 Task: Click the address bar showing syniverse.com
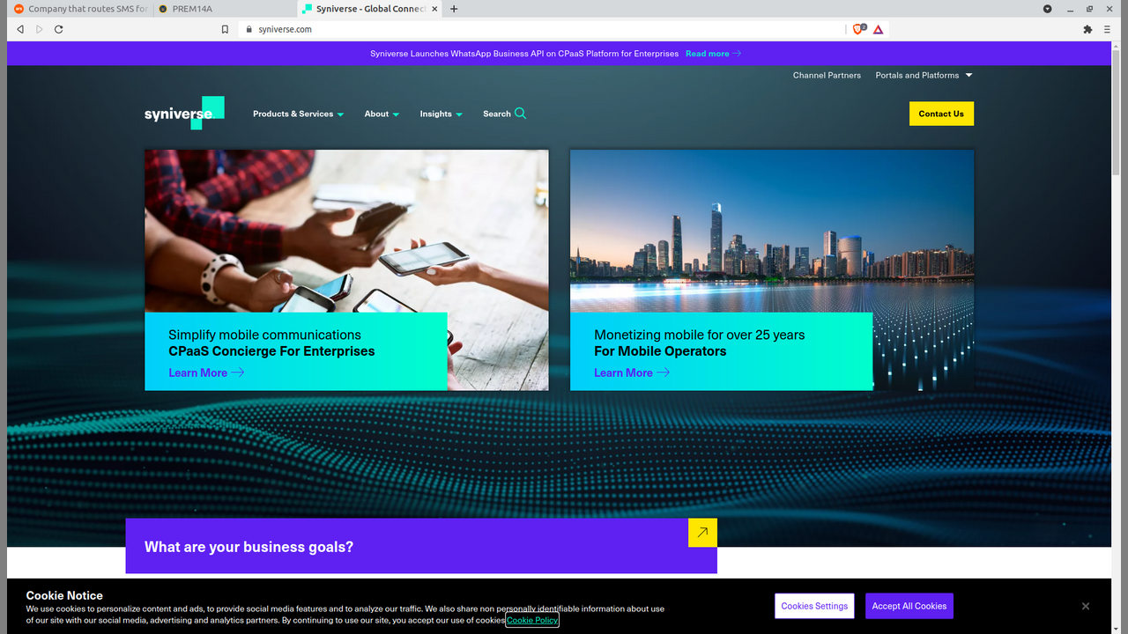[x=529, y=29]
